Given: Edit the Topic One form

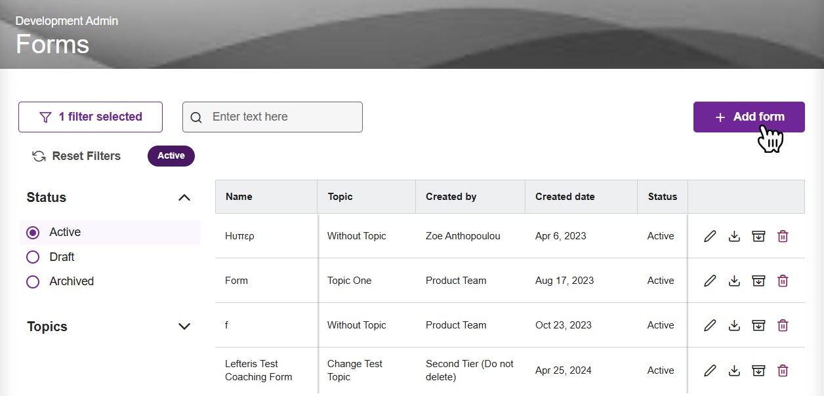Looking at the screenshot, I should (710, 281).
